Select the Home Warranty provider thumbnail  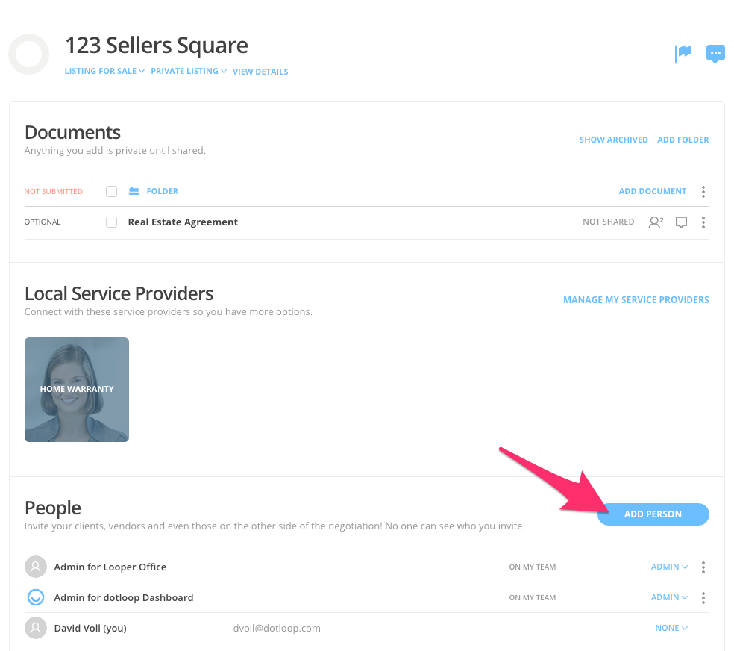tap(77, 390)
